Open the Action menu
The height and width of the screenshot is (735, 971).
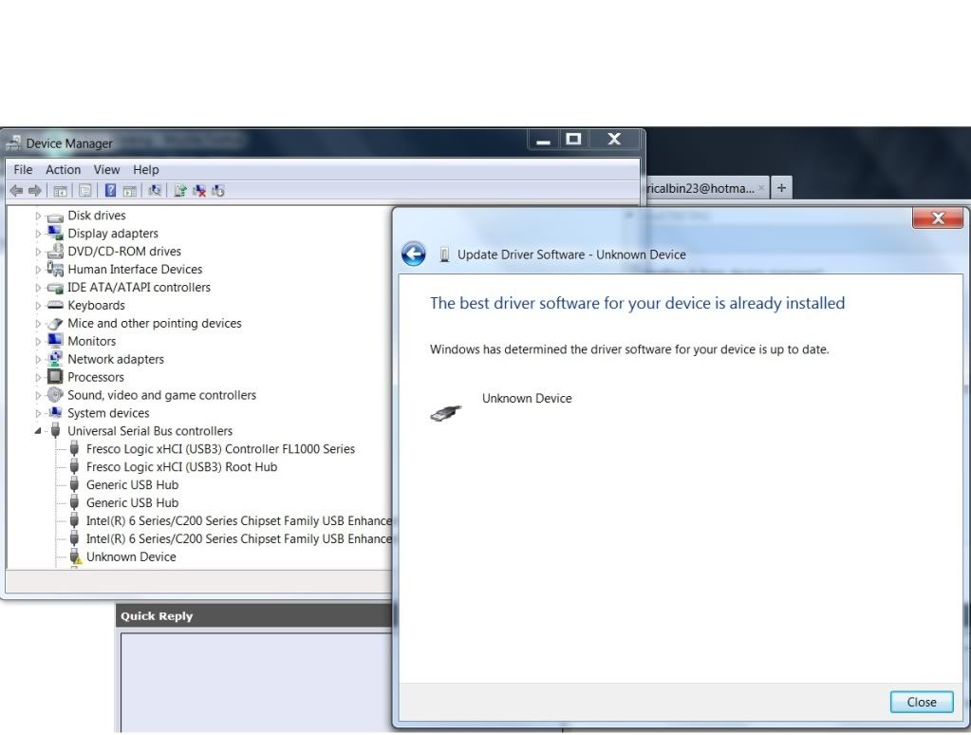click(x=64, y=170)
